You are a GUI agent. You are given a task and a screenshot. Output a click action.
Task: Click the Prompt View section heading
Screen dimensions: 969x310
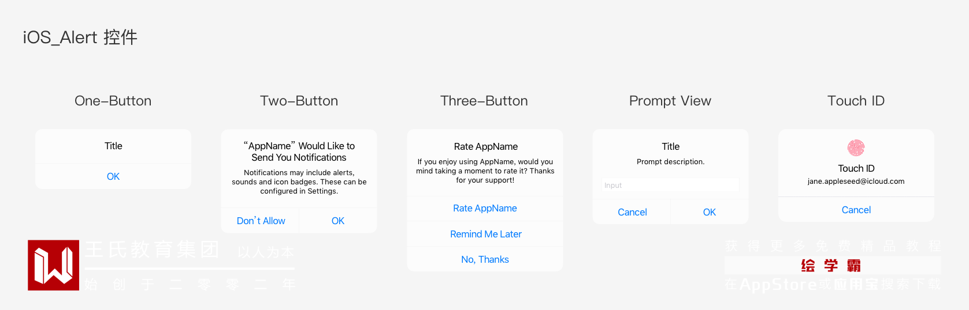(x=670, y=101)
